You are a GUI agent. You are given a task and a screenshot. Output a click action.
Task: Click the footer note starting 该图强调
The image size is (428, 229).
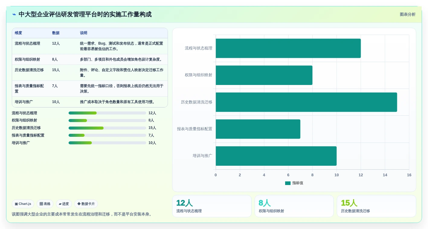[x=82, y=214]
